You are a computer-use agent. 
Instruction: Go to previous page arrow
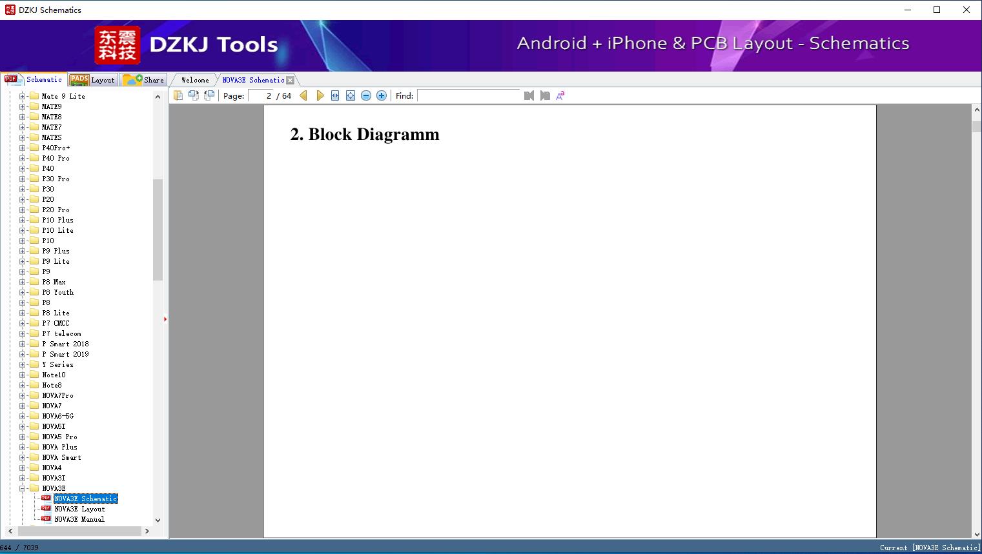[303, 95]
